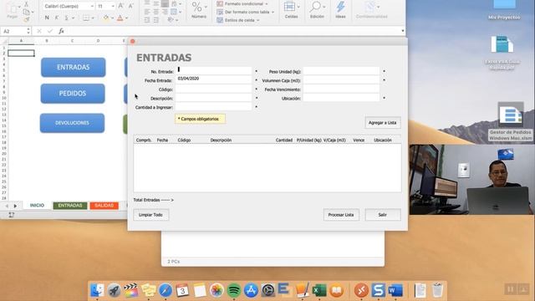This screenshot has height=301, width=535.
Task: Click the Ubicación input field
Action: click(x=341, y=98)
